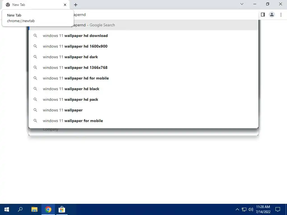Restore down the Chrome window
The width and height of the screenshot is (287, 215).
(268, 4)
